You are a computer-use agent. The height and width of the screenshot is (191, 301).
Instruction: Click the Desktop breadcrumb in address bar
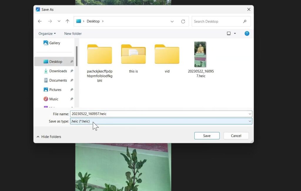tap(93, 21)
